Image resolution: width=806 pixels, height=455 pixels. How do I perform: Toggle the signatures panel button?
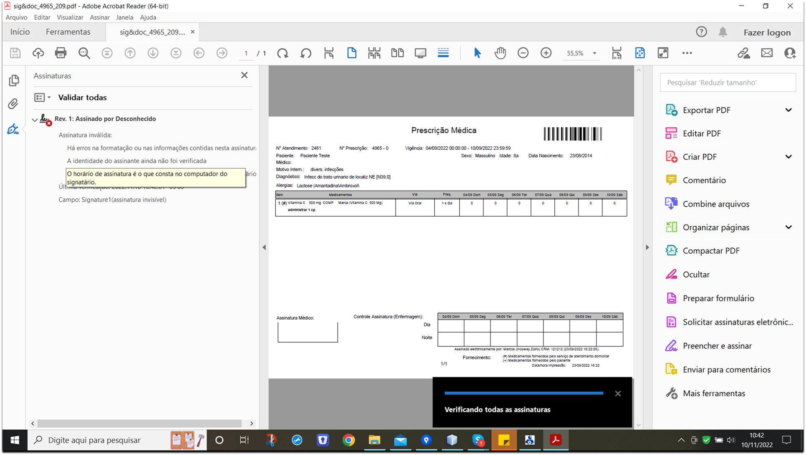click(13, 129)
